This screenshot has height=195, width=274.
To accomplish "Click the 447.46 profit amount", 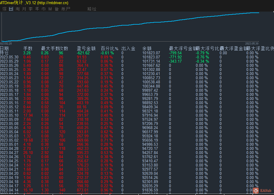I will 83,86.
